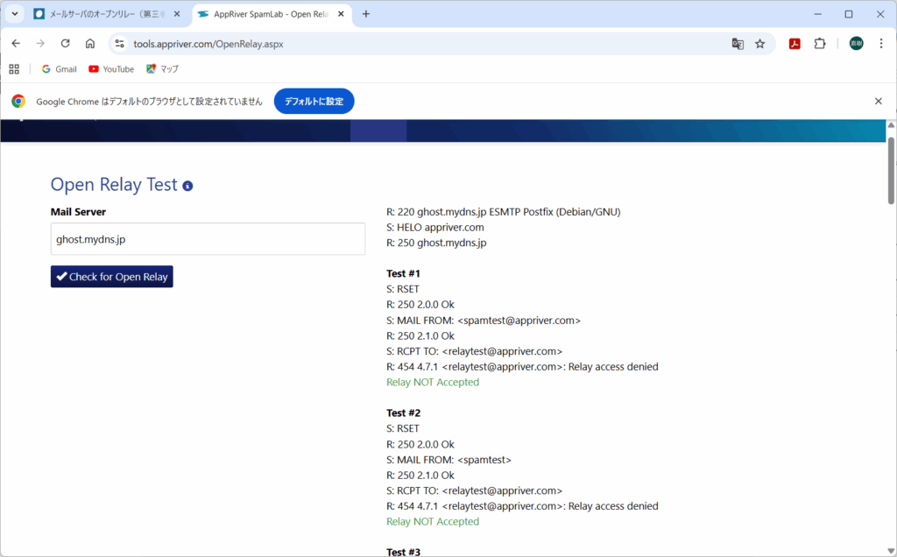Go back using the browser back arrow
Screen dimensions: 897x557
pos(16,44)
